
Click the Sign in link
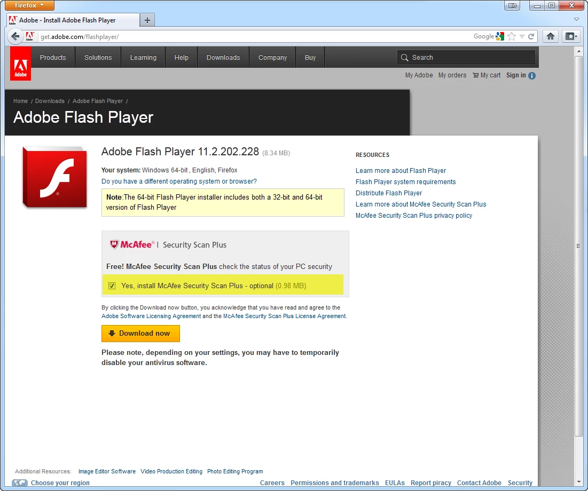(x=516, y=75)
